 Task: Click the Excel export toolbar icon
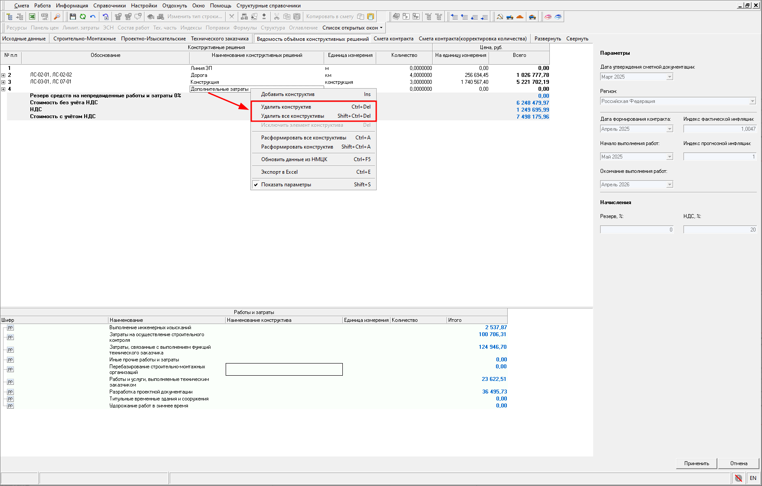pos(32,17)
